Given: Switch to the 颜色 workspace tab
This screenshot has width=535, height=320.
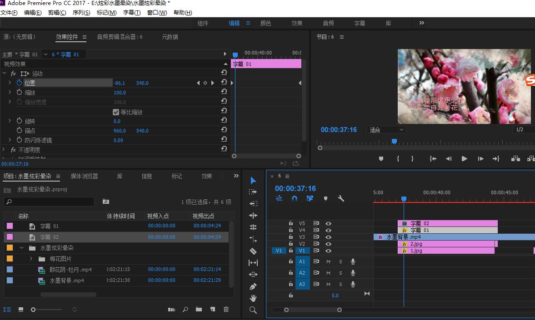Looking at the screenshot, I should pos(265,23).
